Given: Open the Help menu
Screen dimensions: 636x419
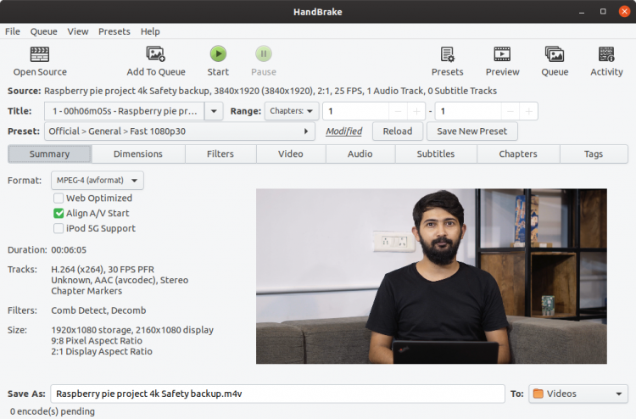Looking at the screenshot, I should tap(150, 31).
